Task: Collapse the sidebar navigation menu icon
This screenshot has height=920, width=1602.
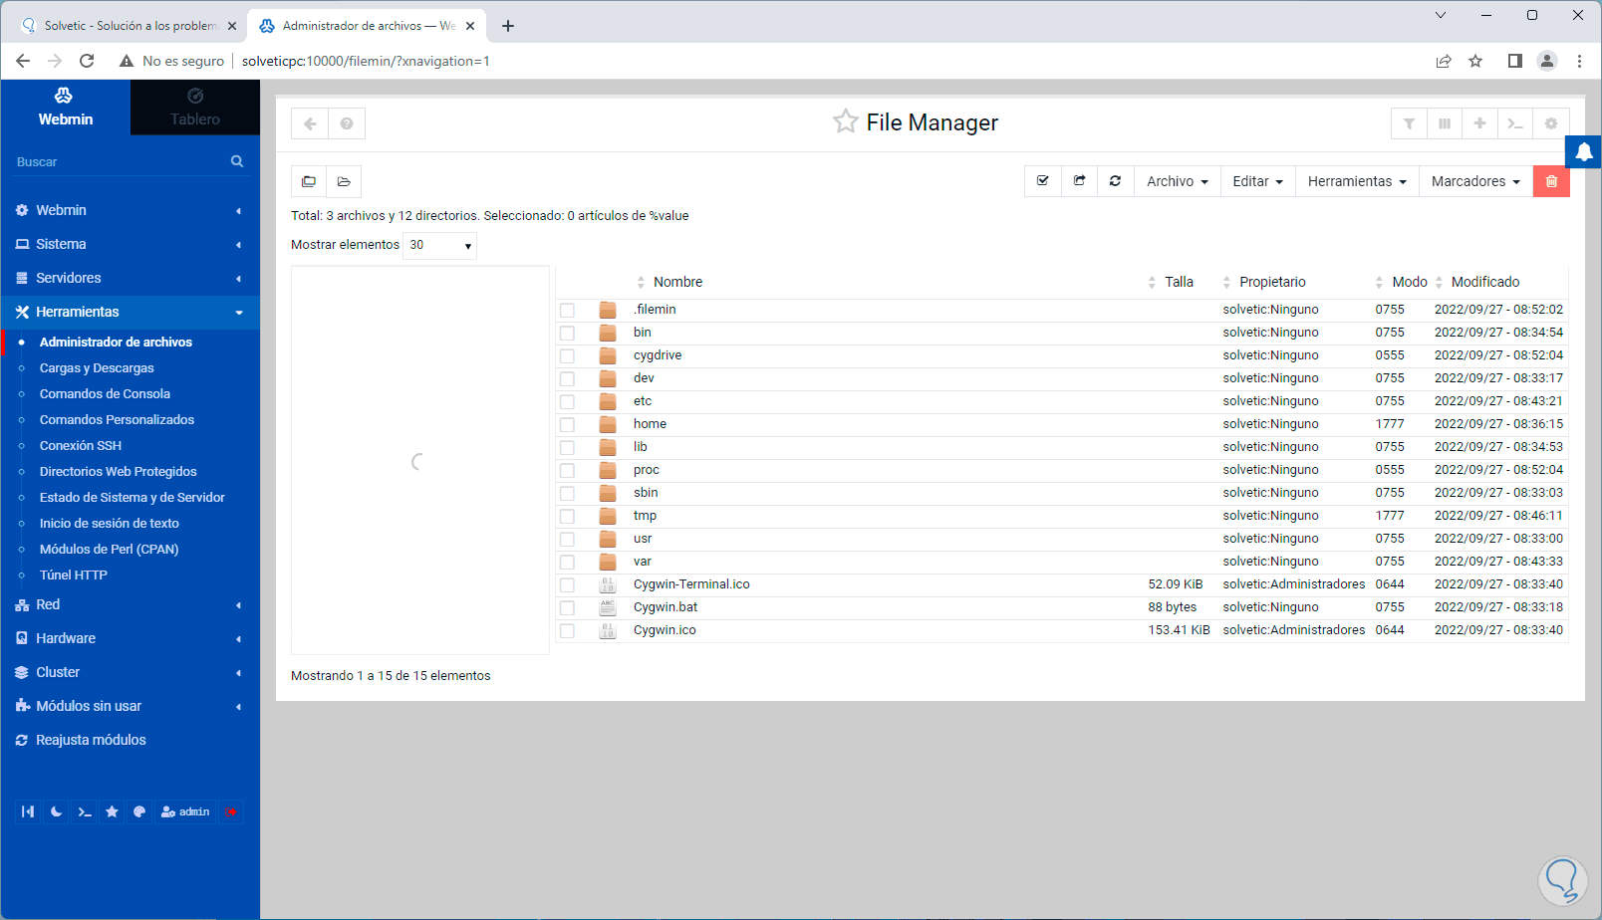Action: point(28,811)
